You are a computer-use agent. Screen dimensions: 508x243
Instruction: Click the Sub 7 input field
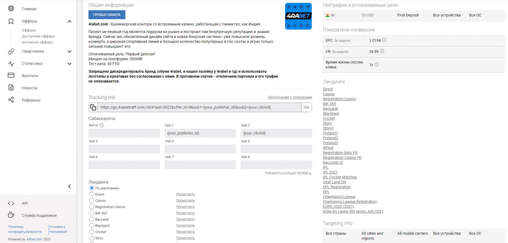200,165
